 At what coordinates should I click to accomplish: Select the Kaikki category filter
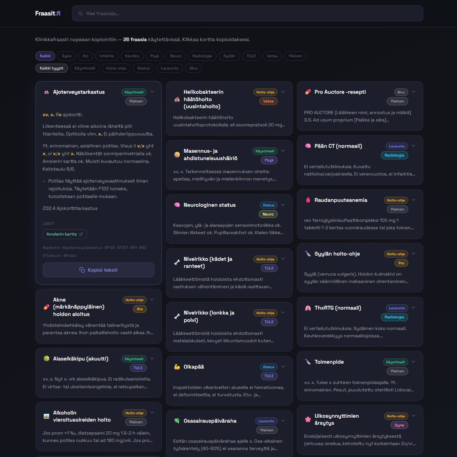pyautogui.click(x=45, y=56)
